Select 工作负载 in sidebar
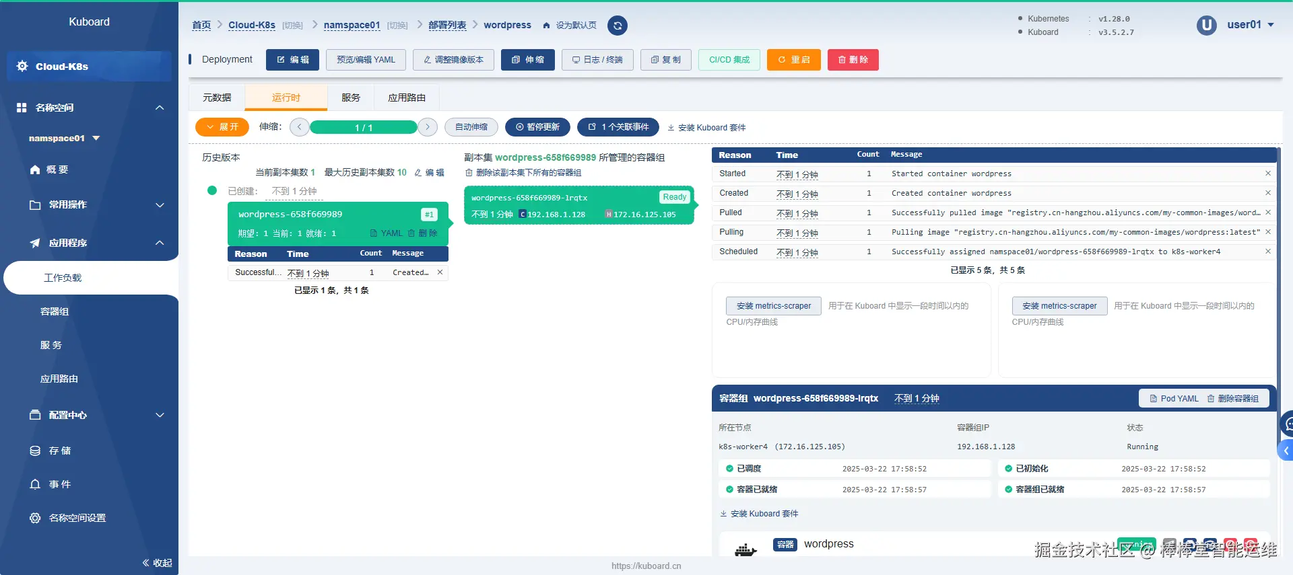1293x575 pixels. coord(63,278)
